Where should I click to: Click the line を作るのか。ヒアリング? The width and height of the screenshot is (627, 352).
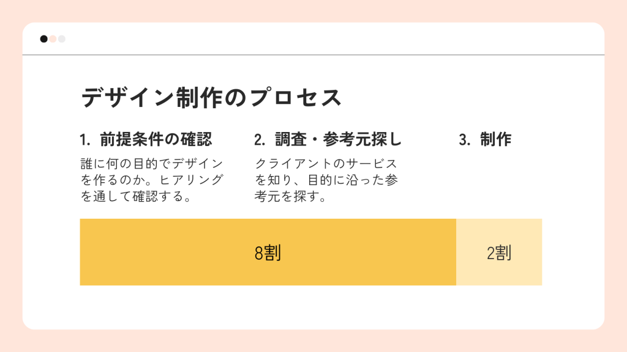point(152,180)
